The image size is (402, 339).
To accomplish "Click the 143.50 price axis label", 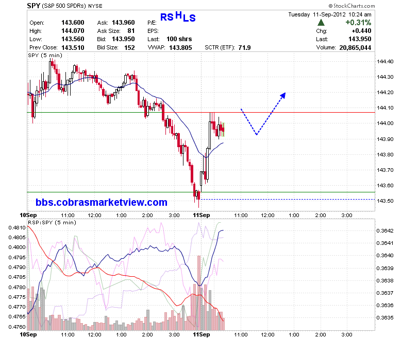I will coord(385,201).
